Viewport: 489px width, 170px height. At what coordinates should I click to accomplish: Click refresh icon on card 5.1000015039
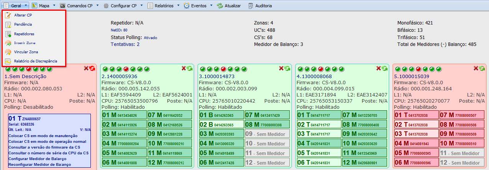[x=482, y=68]
